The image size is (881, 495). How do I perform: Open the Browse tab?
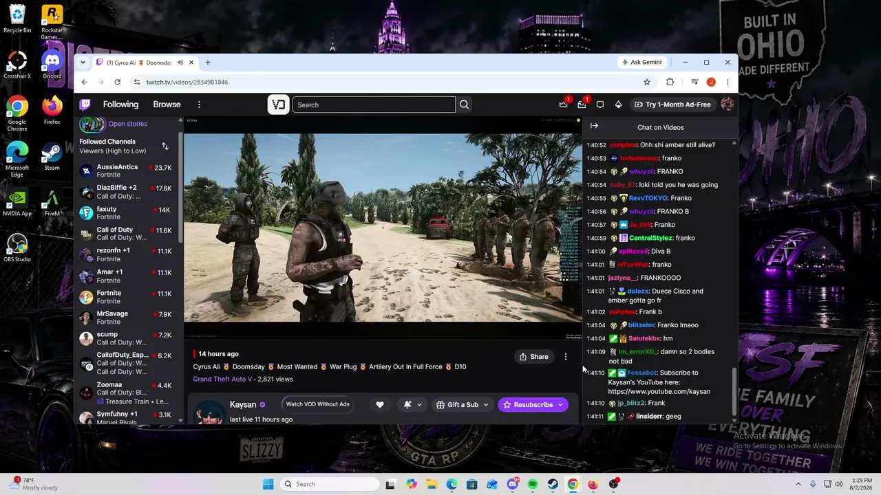[167, 104]
